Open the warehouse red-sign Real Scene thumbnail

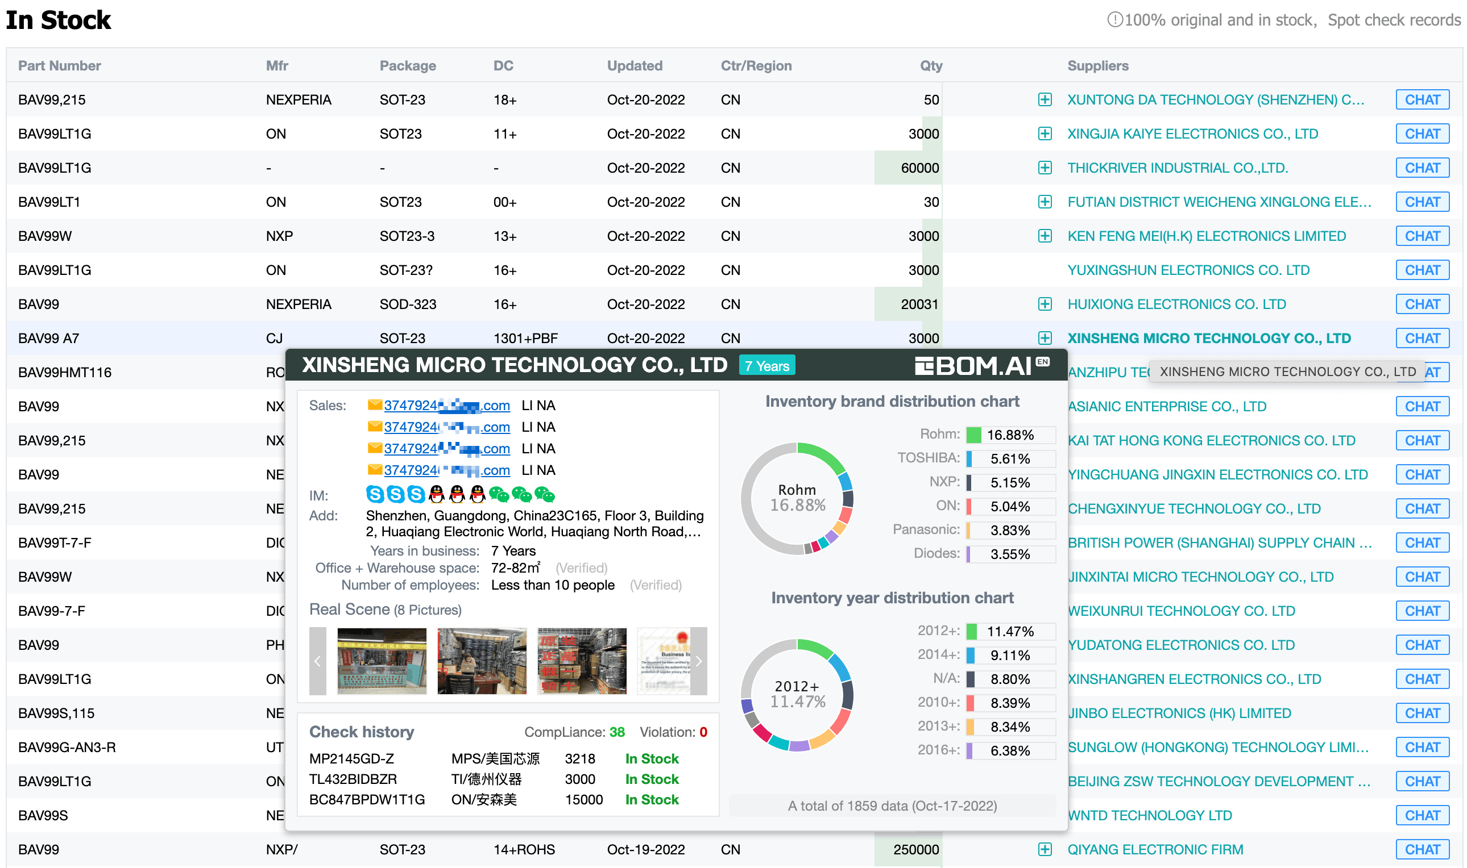(582, 661)
